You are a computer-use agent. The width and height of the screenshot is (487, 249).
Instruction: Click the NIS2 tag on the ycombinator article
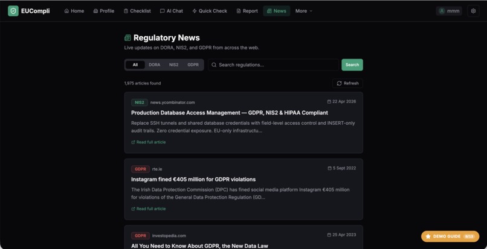point(140,102)
